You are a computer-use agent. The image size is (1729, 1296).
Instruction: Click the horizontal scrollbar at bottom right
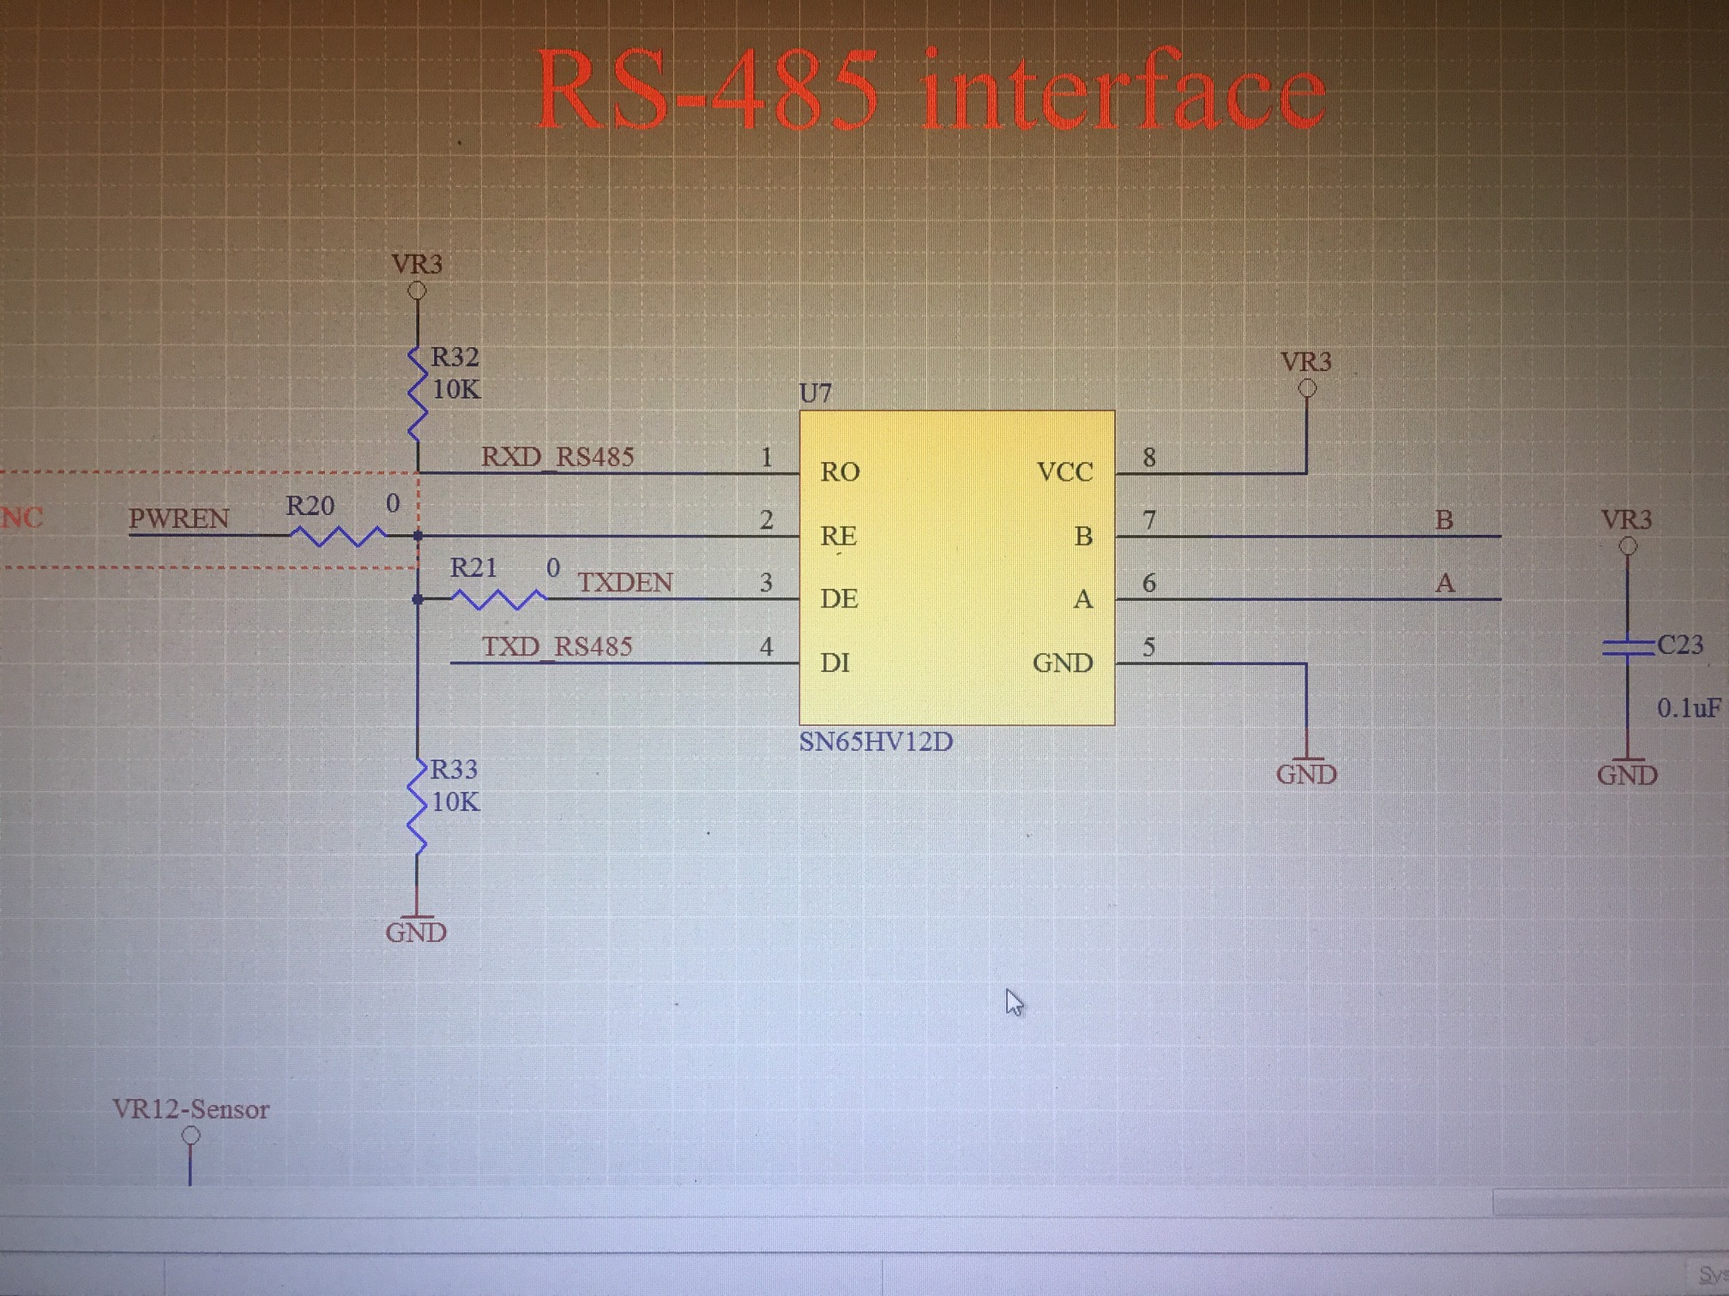[x=1609, y=1203]
